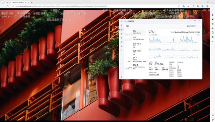This screenshot has width=215, height=122.
Task: Open the Details page icon in sidebar
Action: tap(122, 46)
